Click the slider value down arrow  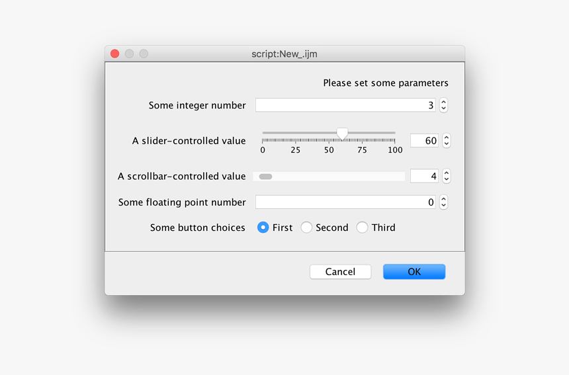[447, 144]
